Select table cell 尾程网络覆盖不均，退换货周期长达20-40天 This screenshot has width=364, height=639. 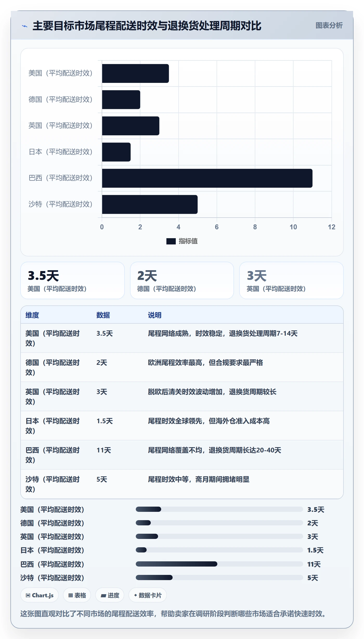[214, 450]
